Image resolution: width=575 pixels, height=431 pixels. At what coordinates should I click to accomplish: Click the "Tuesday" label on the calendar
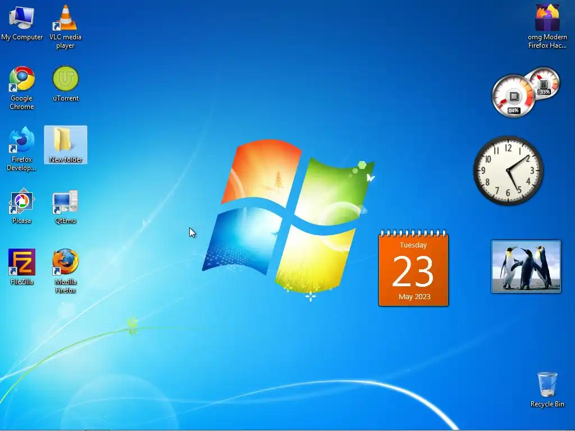point(413,245)
